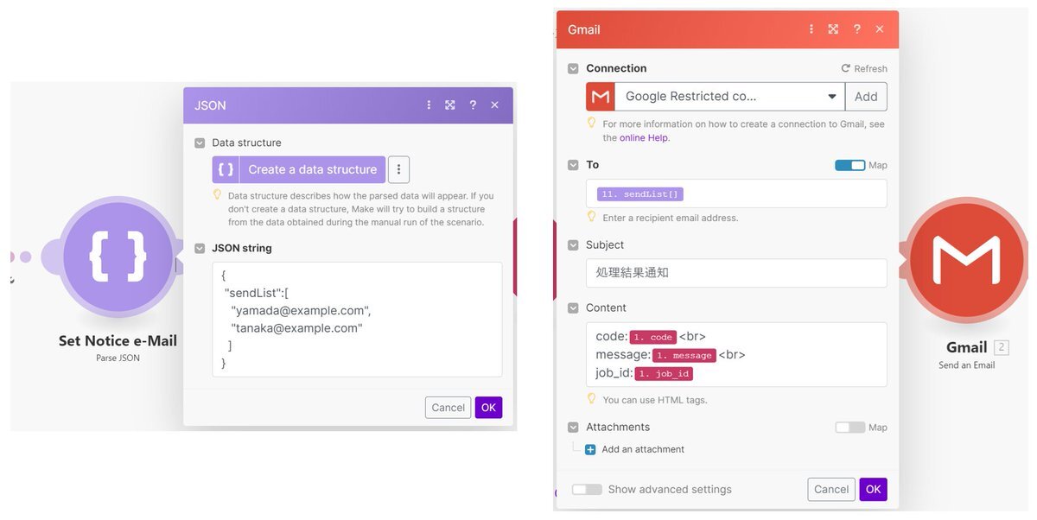Click the hint bulb under Connection

click(x=592, y=124)
